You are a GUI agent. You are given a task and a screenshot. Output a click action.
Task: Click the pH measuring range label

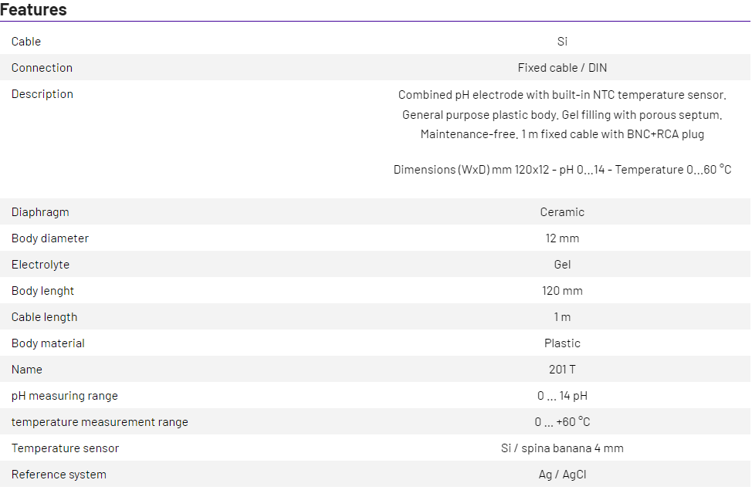(x=65, y=396)
